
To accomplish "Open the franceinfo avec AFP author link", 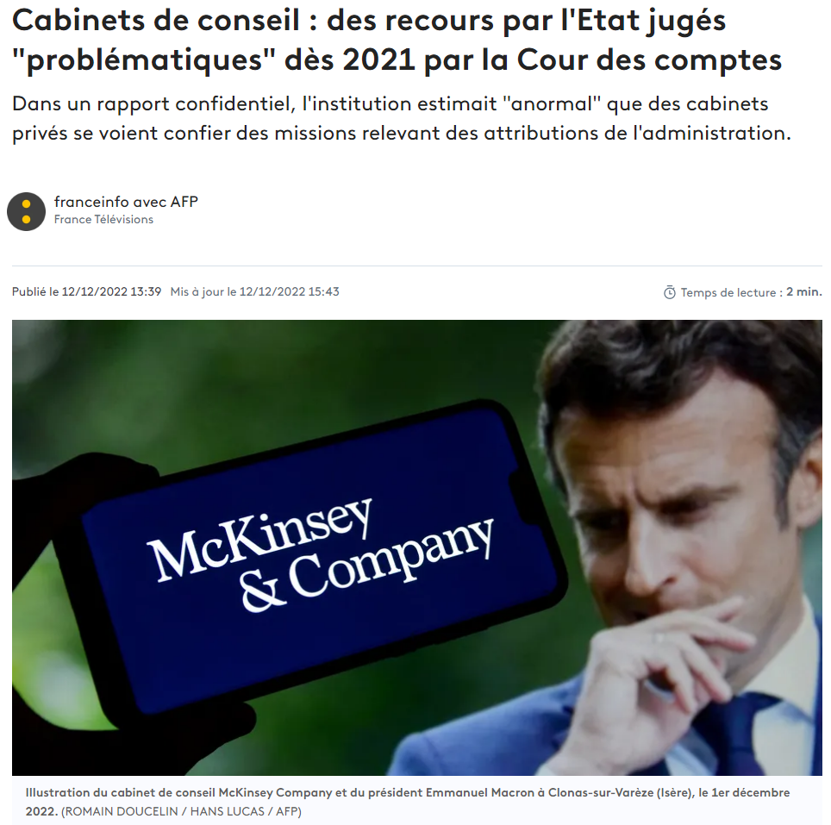I will 126,202.
